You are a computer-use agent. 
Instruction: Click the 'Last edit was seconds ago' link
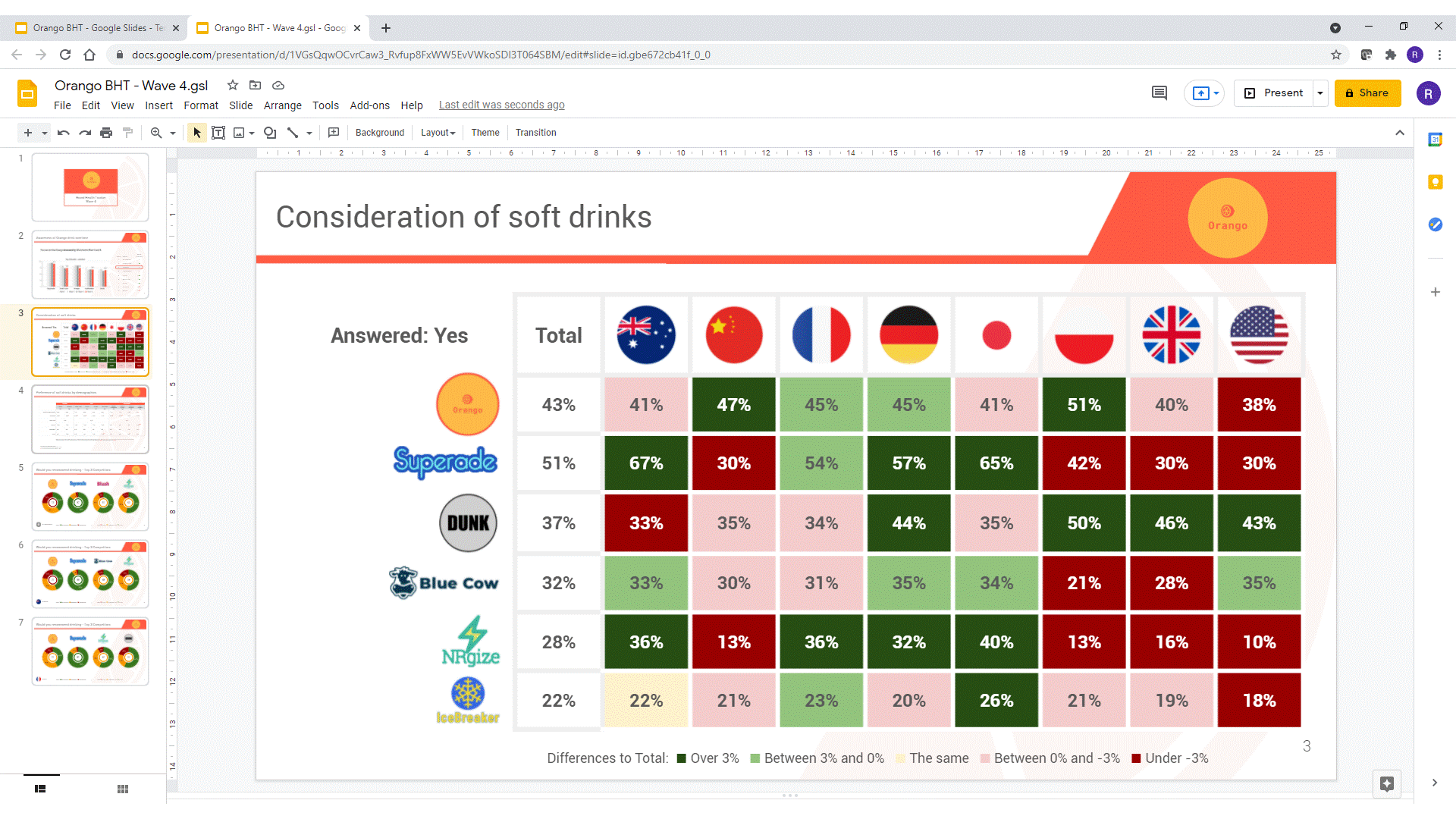[x=502, y=105]
